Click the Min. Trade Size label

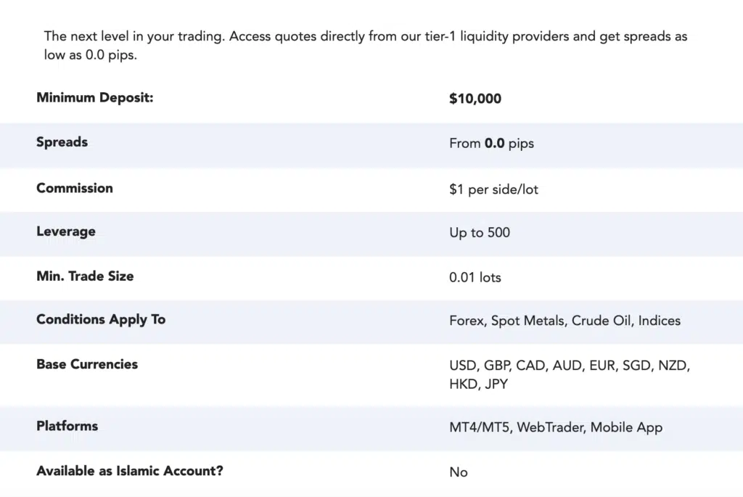pyautogui.click(x=86, y=276)
